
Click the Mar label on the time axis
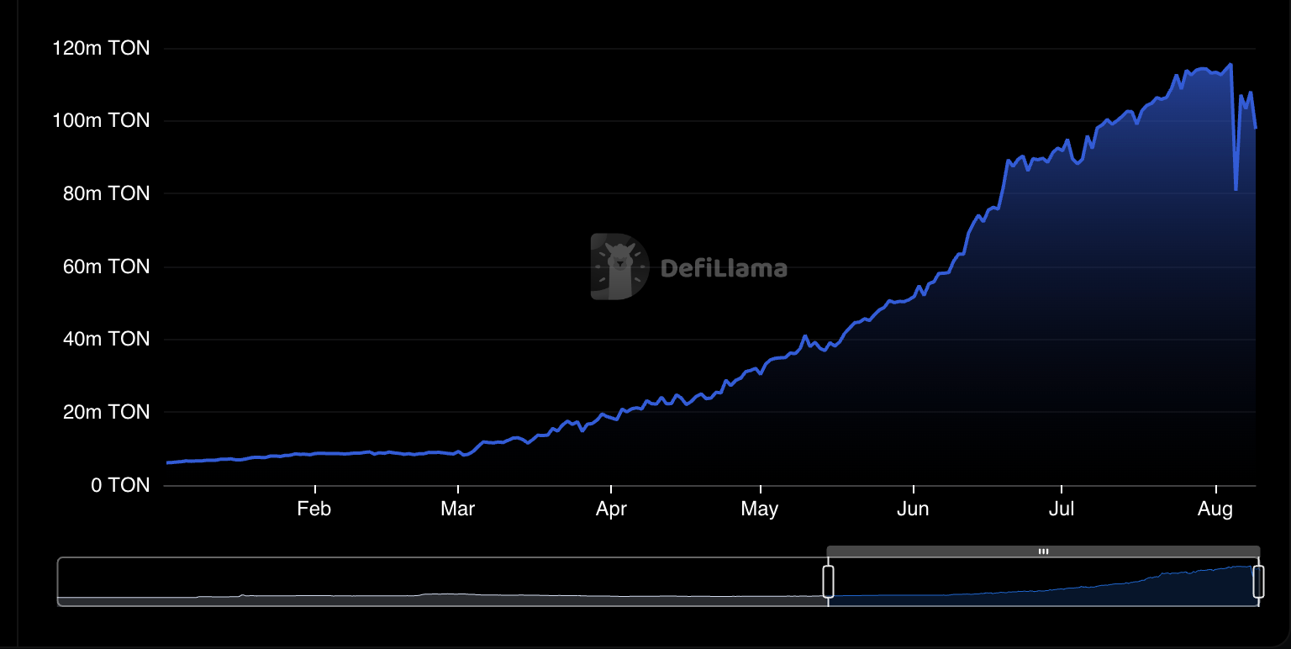[458, 509]
